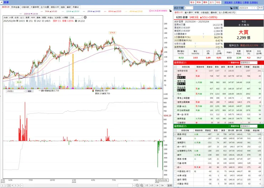The width and height of the screenshot is (264, 188).
Task: Open the 新聞 tab
Action: (197, 12)
